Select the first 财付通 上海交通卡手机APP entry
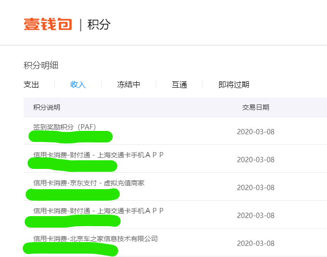The width and height of the screenshot is (327, 257). 98,155
